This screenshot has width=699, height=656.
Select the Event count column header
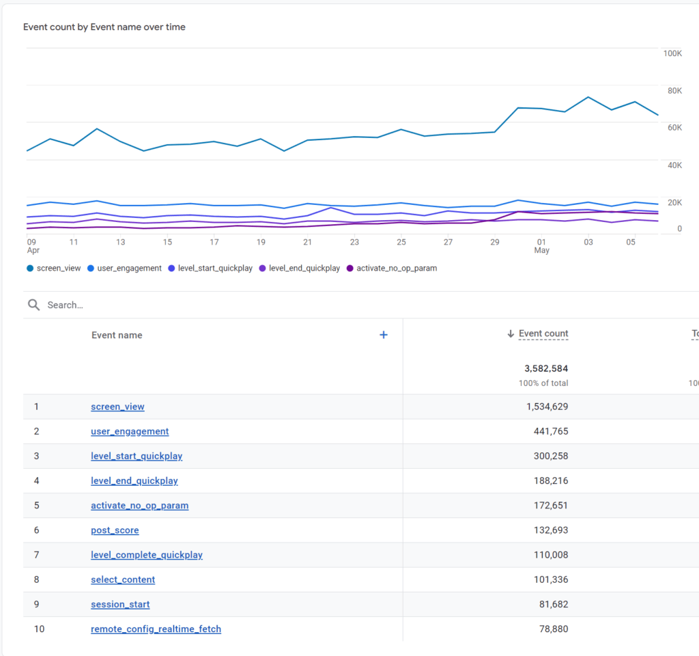[543, 333]
